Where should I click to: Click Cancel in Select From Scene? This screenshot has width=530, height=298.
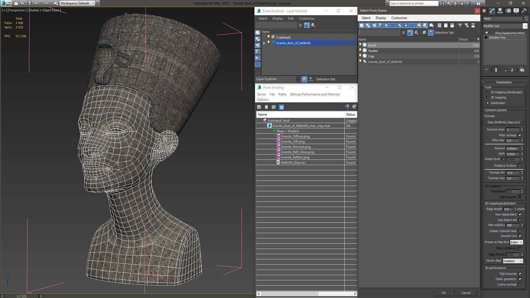click(x=466, y=293)
